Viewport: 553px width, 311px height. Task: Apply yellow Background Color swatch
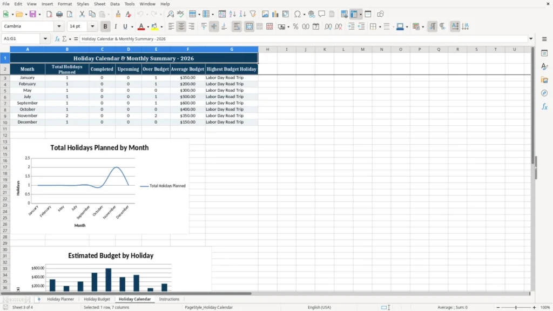(x=154, y=26)
